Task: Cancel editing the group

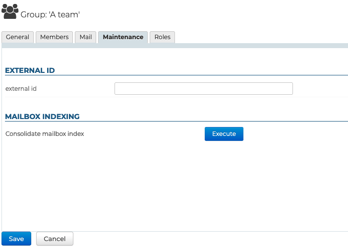Action: tap(55, 239)
